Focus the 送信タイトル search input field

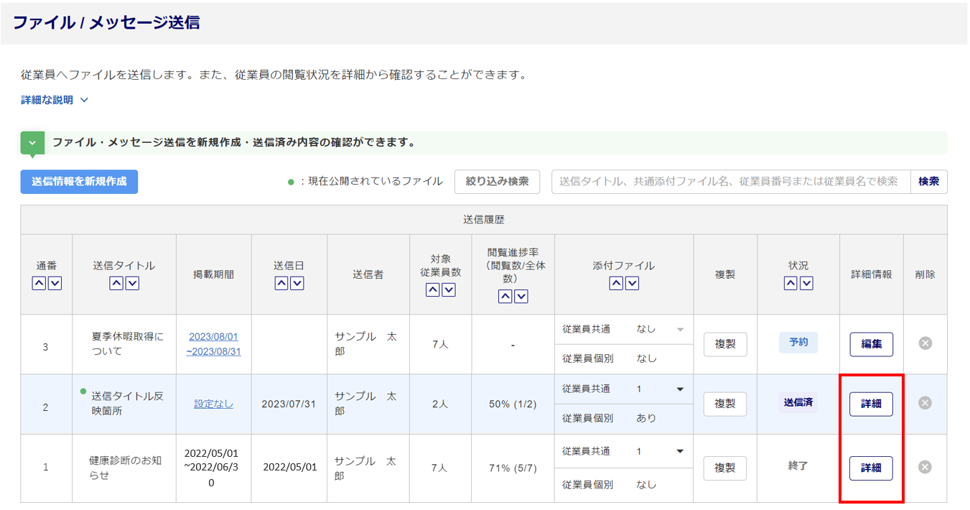730,182
